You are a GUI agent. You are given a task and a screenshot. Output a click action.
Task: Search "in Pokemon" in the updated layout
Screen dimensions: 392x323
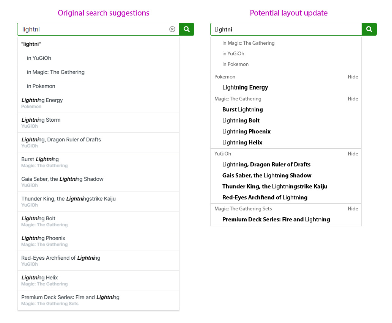(x=235, y=64)
